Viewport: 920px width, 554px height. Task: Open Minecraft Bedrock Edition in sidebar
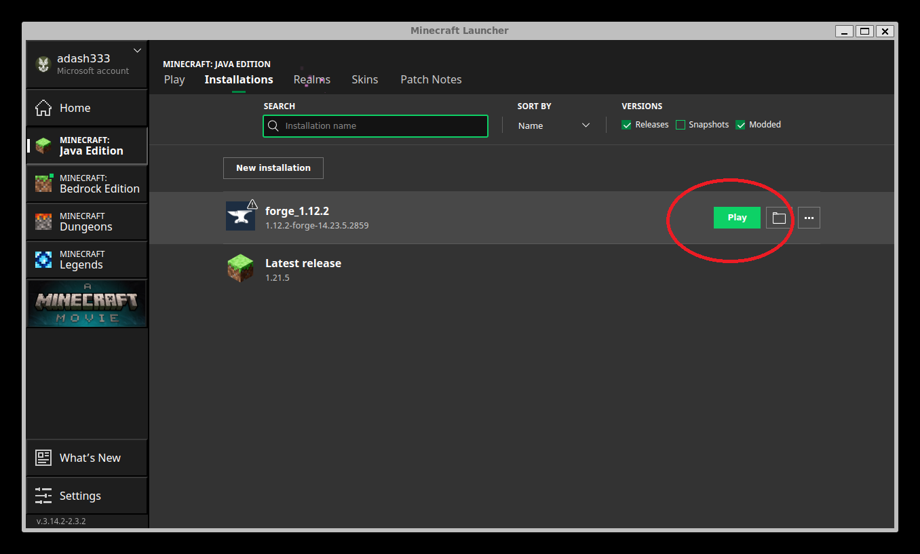click(x=87, y=184)
